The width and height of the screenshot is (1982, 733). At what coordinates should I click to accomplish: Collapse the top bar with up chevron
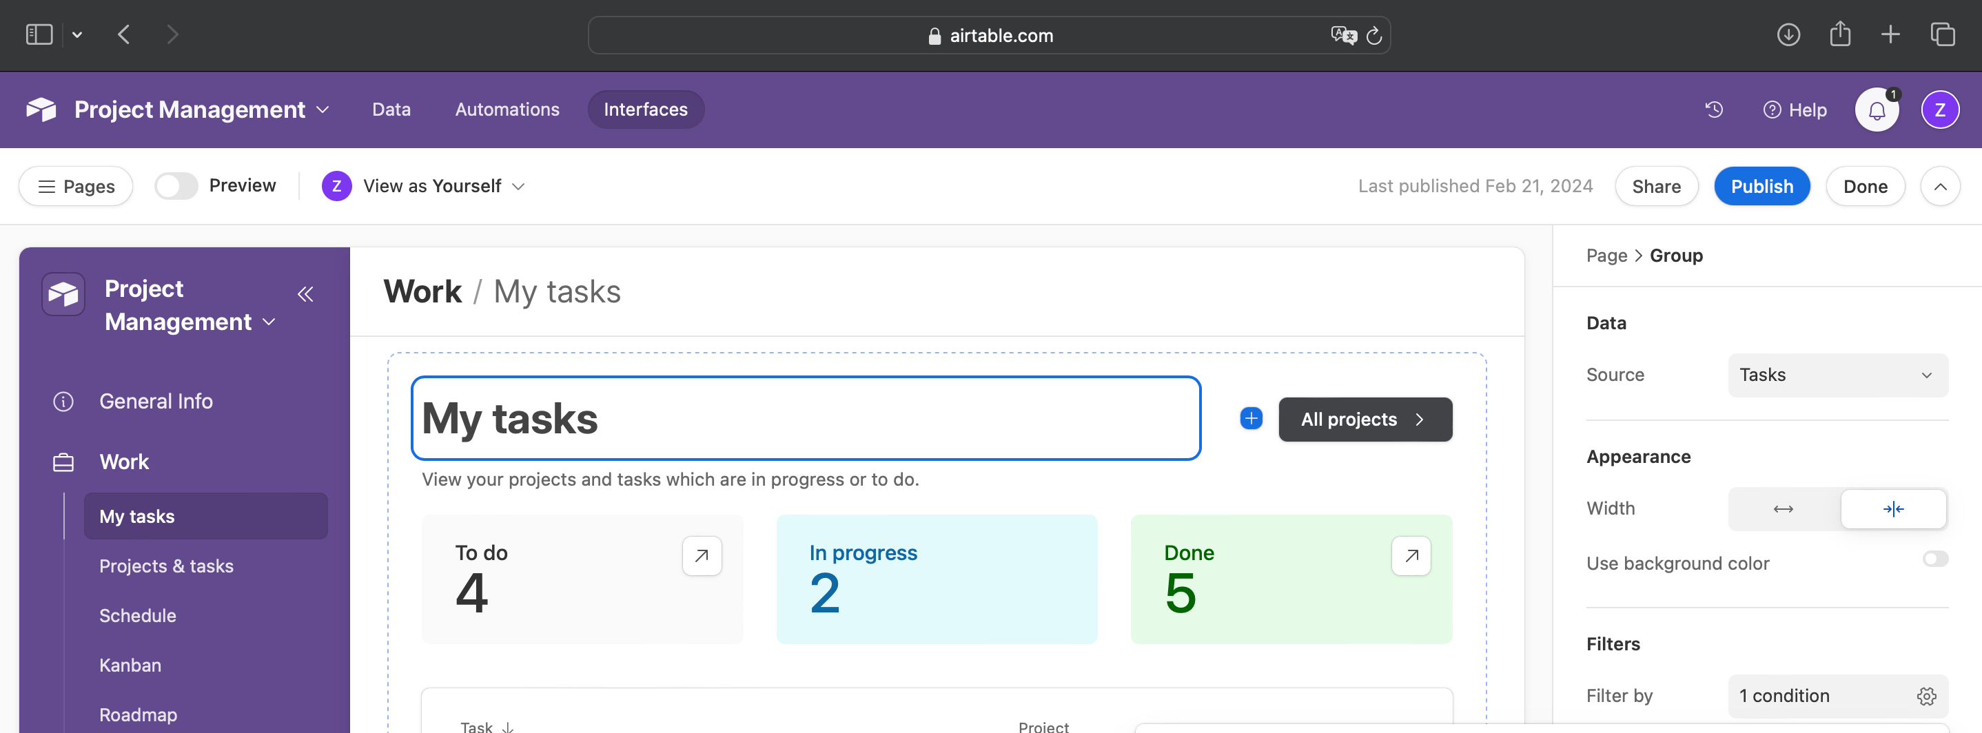pos(1940,186)
